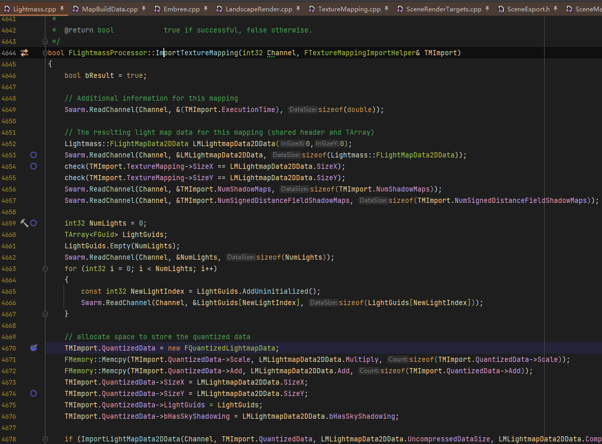Click NumSignedDistanceFieldShadowMaps after &TMImport on line 4657

[283, 201]
